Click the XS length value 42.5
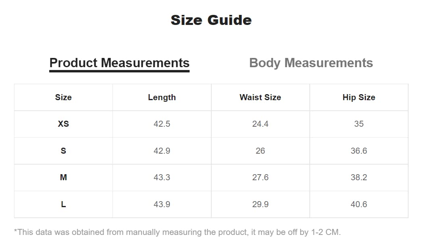This screenshot has width=424, height=247. point(162,124)
